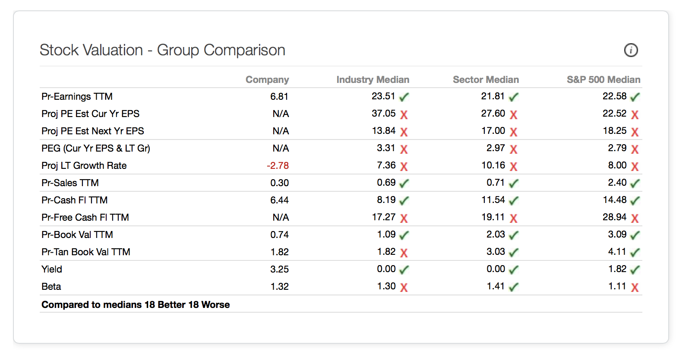Click red X beside Sector Median 10.16
676x355 pixels.
click(x=513, y=166)
